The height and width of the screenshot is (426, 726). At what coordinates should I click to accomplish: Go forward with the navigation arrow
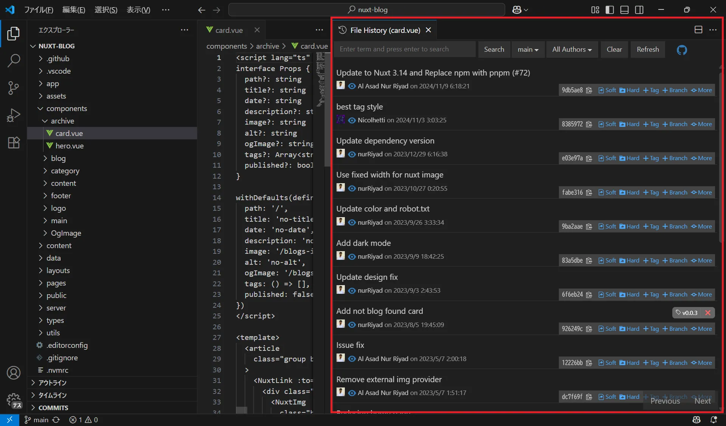click(216, 10)
